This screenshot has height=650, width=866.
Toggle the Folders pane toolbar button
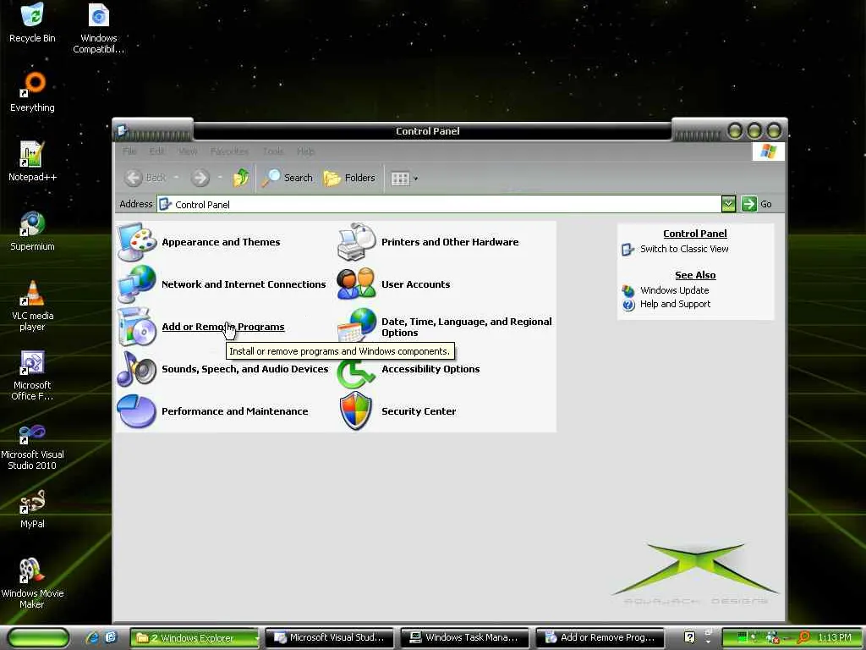pos(349,178)
